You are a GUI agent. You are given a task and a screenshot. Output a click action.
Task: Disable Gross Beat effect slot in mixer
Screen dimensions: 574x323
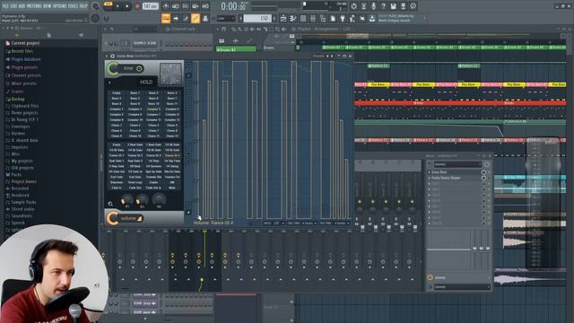coord(483,172)
